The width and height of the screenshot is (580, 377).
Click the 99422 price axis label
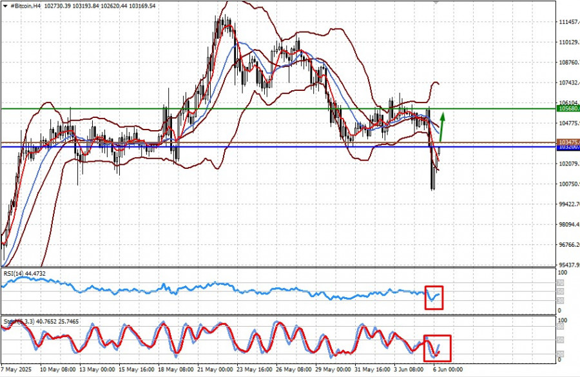point(569,204)
